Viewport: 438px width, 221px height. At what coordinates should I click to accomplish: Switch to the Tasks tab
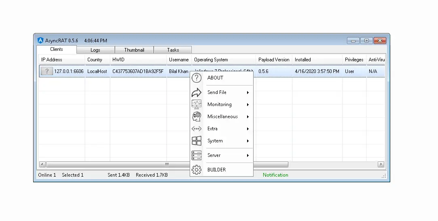point(173,50)
